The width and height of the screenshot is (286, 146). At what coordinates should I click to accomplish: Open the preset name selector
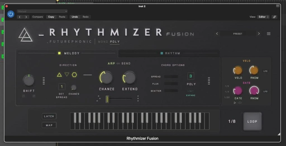238,34
